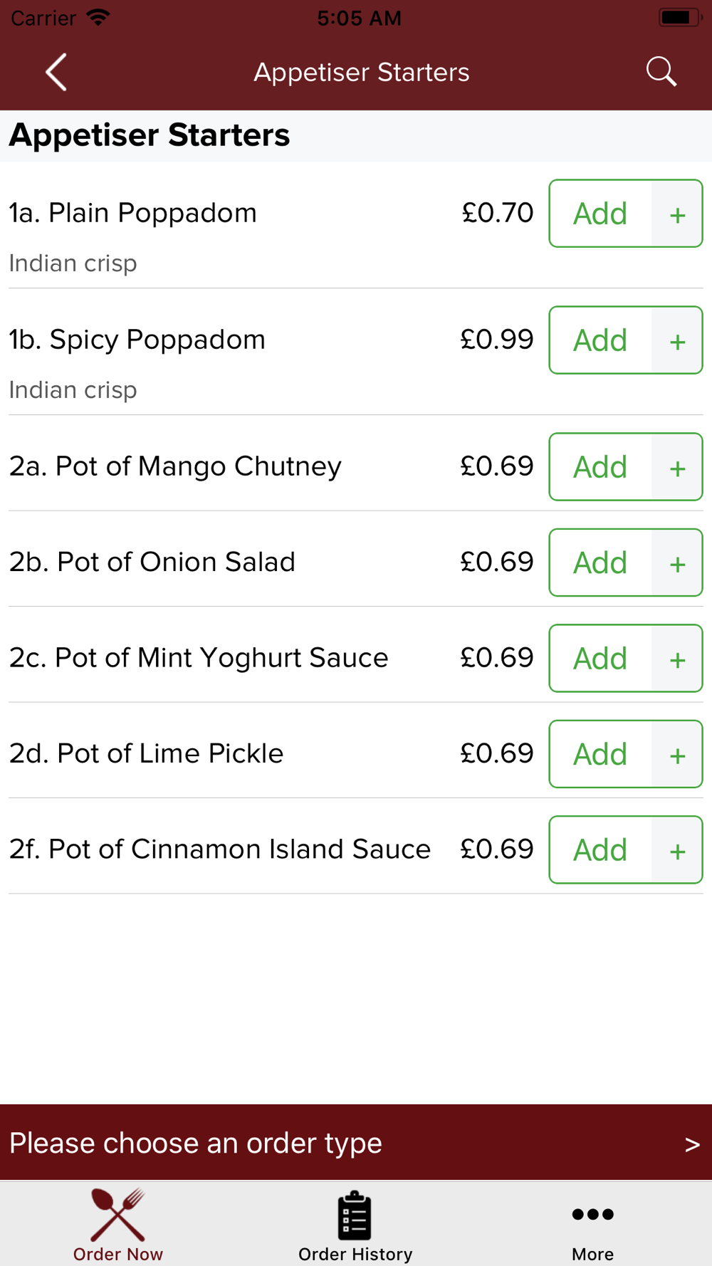Tap plus for Pot of Lime Pickle
The height and width of the screenshot is (1266, 712).
click(x=677, y=754)
